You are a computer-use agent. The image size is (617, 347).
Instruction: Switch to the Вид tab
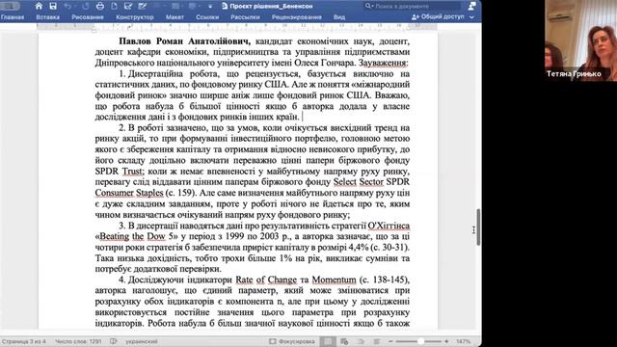coord(339,17)
